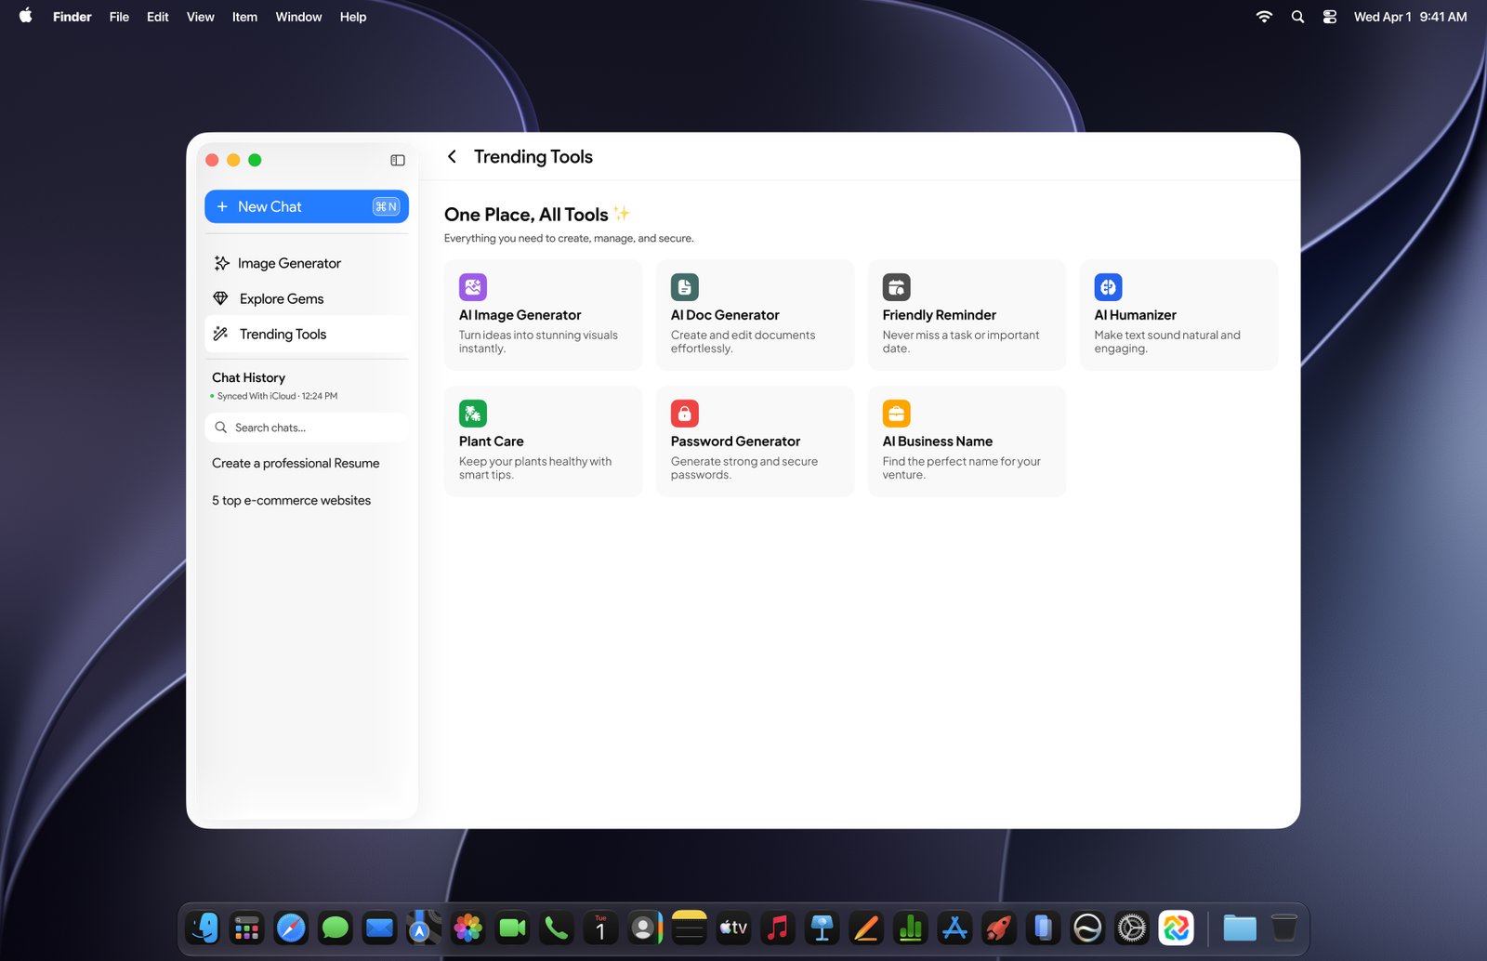The image size is (1487, 961).
Task: Open the AI Image Generator tool icon
Action: pyautogui.click(x=473, y=287)
